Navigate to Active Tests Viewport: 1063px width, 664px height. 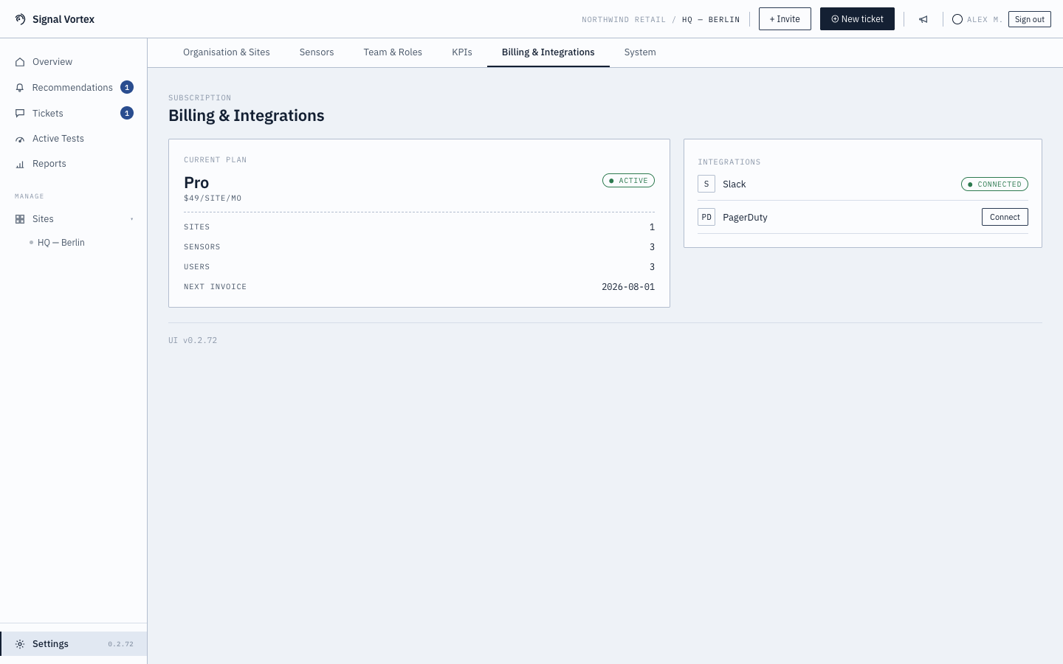(x=74, y=139)
